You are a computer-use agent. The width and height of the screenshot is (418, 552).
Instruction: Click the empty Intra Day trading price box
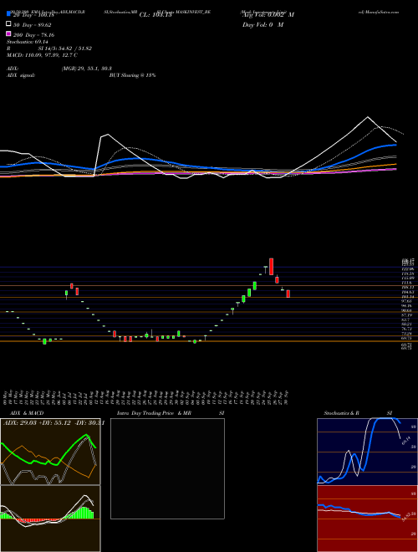(167, 468)
